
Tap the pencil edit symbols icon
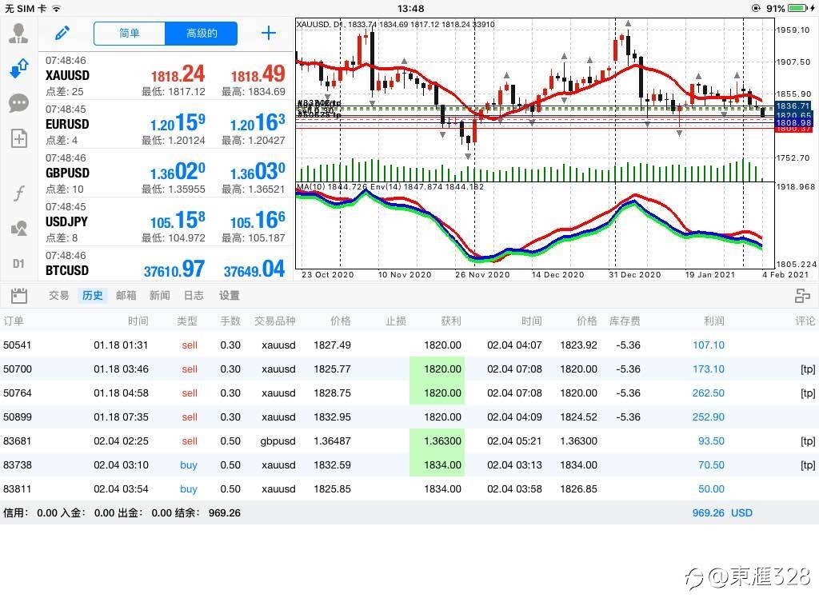click(x=62, y=34)
